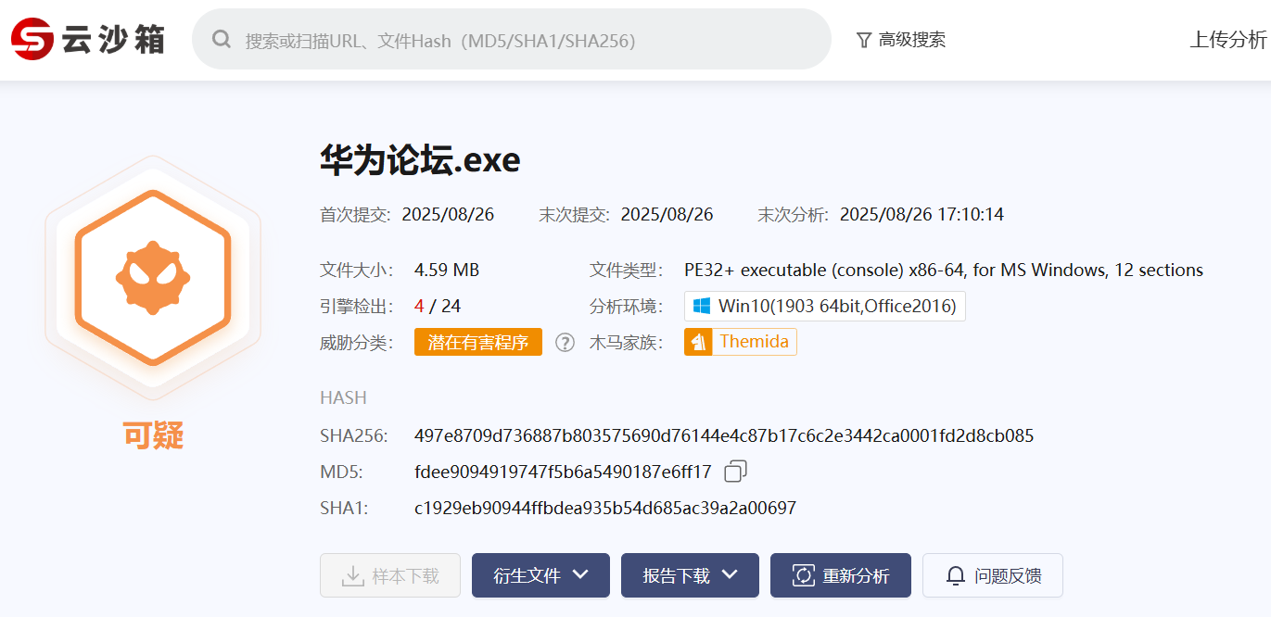Click the disabled 样本下载 button
This screenshot has height=617, width=1271.
pos(390,575)
